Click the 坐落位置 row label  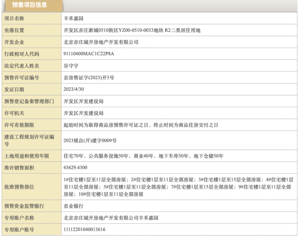(x=14, y=30)
